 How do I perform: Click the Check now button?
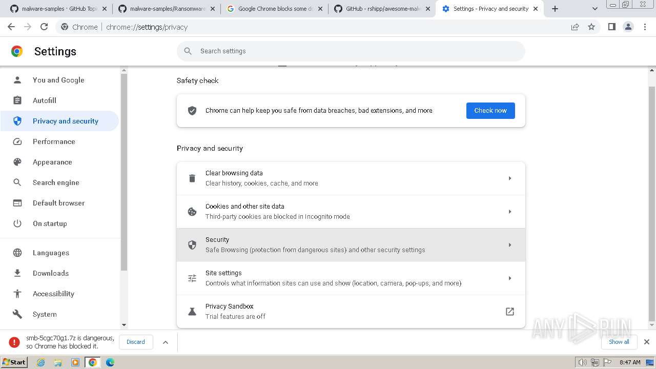490,111
